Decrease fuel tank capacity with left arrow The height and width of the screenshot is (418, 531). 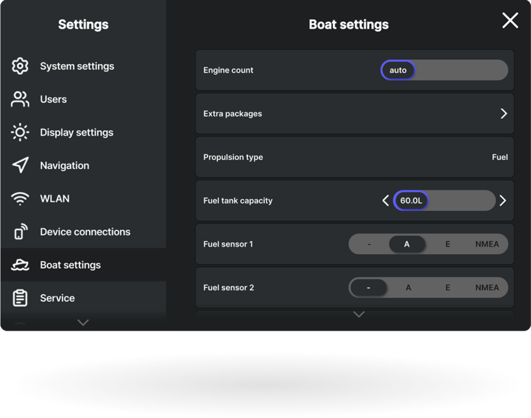point(385,201)
